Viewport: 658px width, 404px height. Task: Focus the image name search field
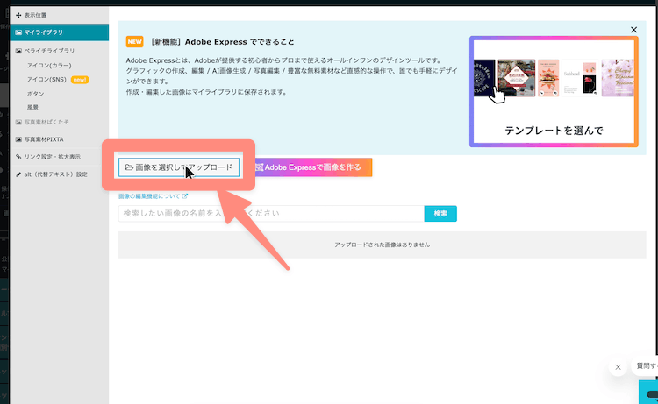(x=271, y=213)
